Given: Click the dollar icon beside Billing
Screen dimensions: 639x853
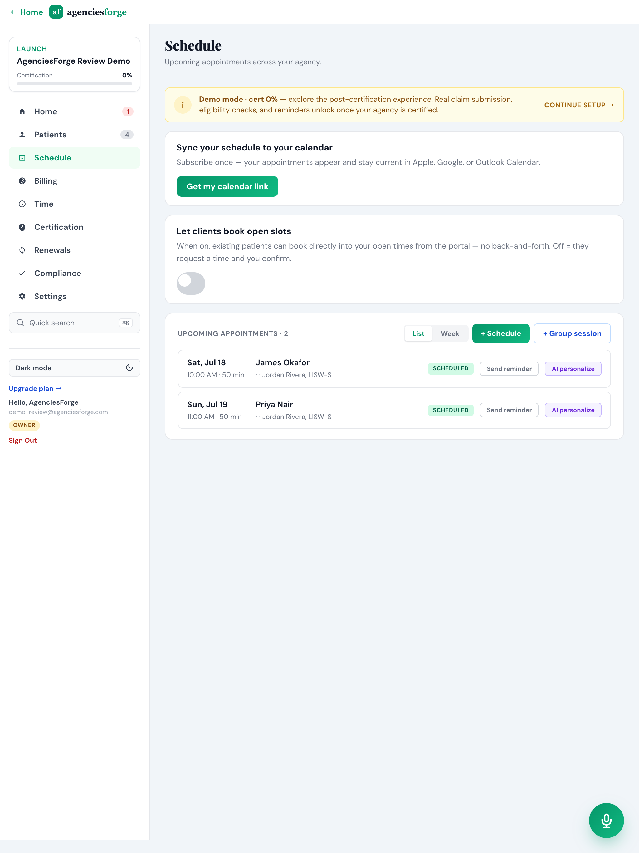Looking at the screenshot, I should coord(22,181).
